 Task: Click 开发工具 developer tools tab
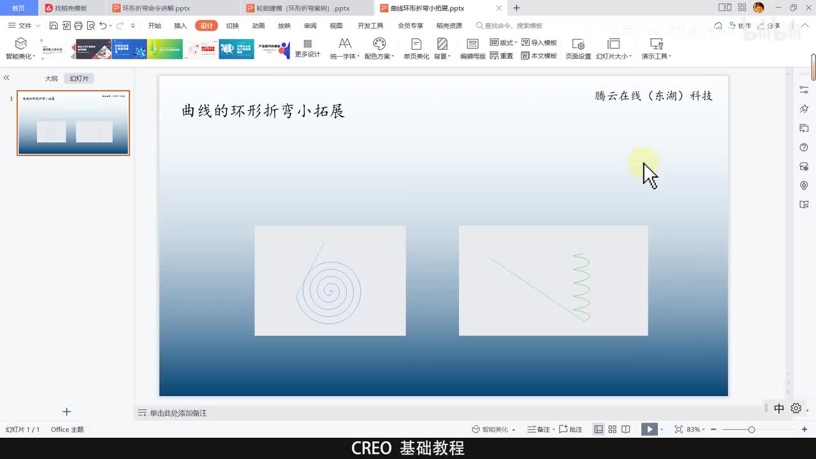coord(370,25)
